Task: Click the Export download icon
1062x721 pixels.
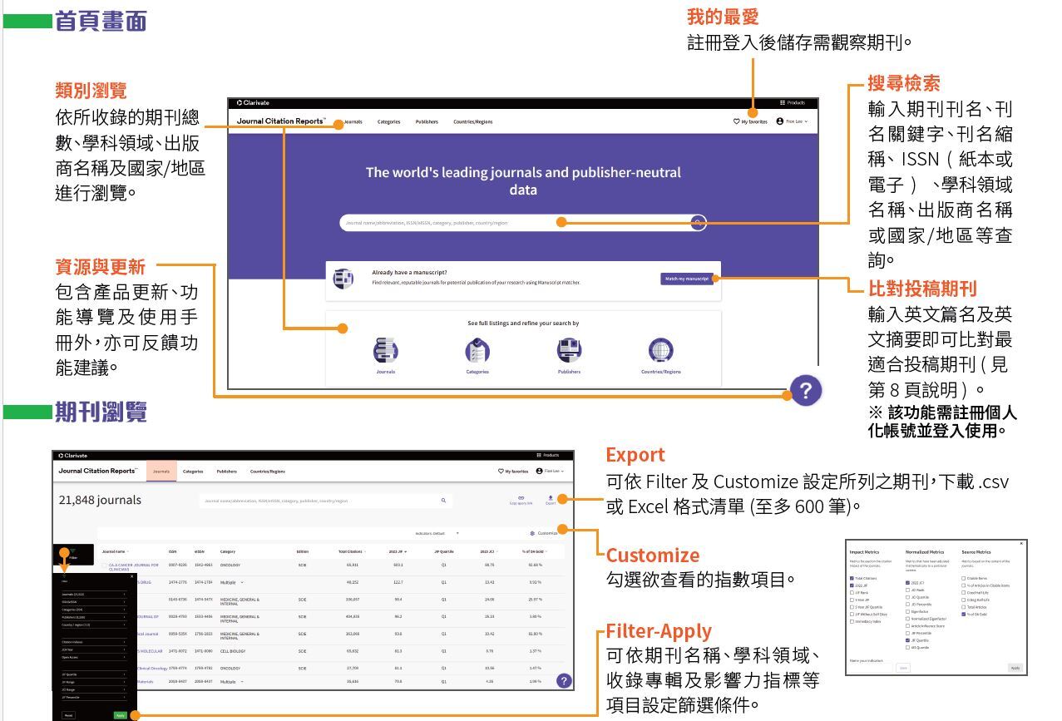Action: 551,499
